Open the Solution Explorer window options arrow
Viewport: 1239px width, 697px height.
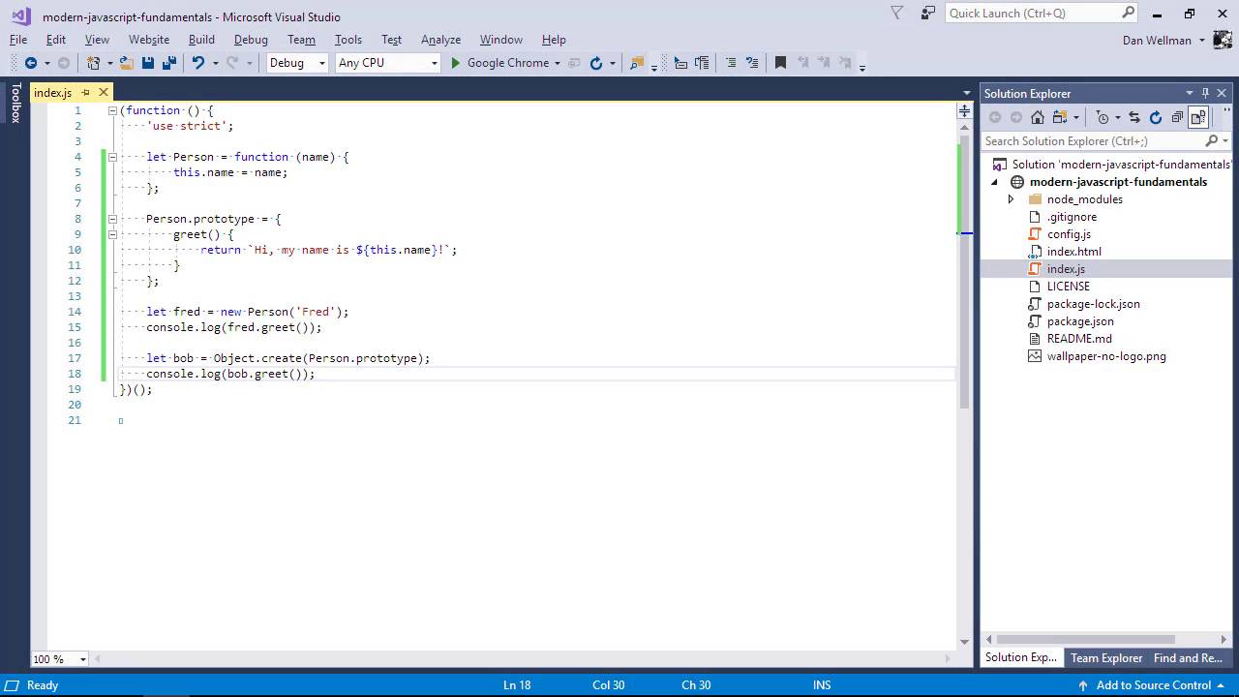(1190, 93)
